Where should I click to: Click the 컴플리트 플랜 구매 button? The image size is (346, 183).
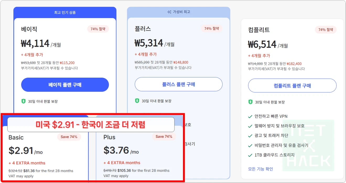tap(292, 85)
